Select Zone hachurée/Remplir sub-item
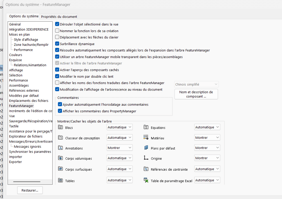282x199 pixels. point(31,45)
